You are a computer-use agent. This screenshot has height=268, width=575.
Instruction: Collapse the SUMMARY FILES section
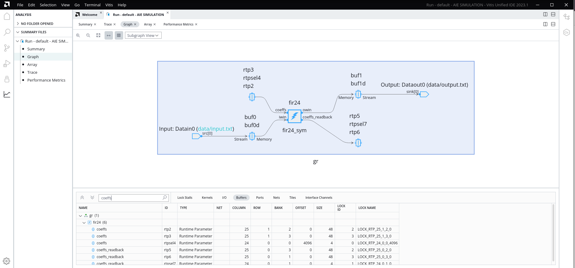18,32
